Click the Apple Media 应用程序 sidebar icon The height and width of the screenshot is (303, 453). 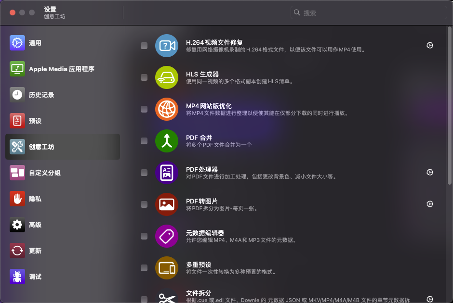(17, 69)
